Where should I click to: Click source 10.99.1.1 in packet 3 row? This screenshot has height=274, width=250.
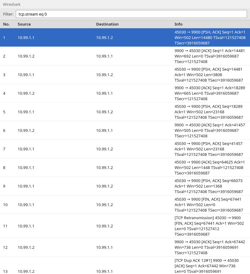[26, 75]
